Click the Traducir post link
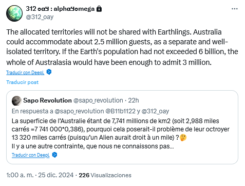This screenshot has width=245, height=186. [23, 82]
